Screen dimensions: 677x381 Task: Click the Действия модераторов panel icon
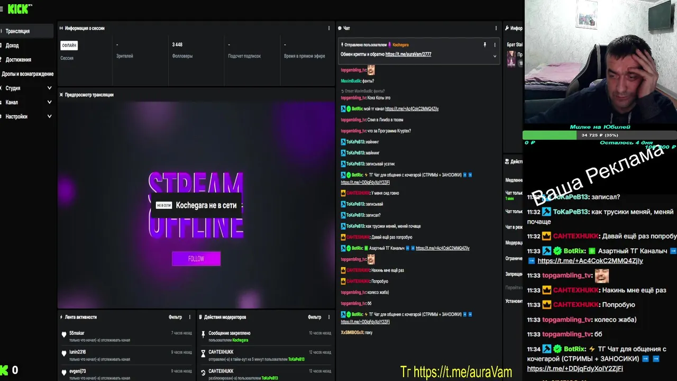tap(200, 317)
